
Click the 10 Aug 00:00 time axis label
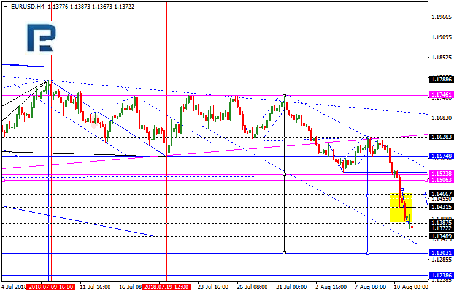point(411,287)
